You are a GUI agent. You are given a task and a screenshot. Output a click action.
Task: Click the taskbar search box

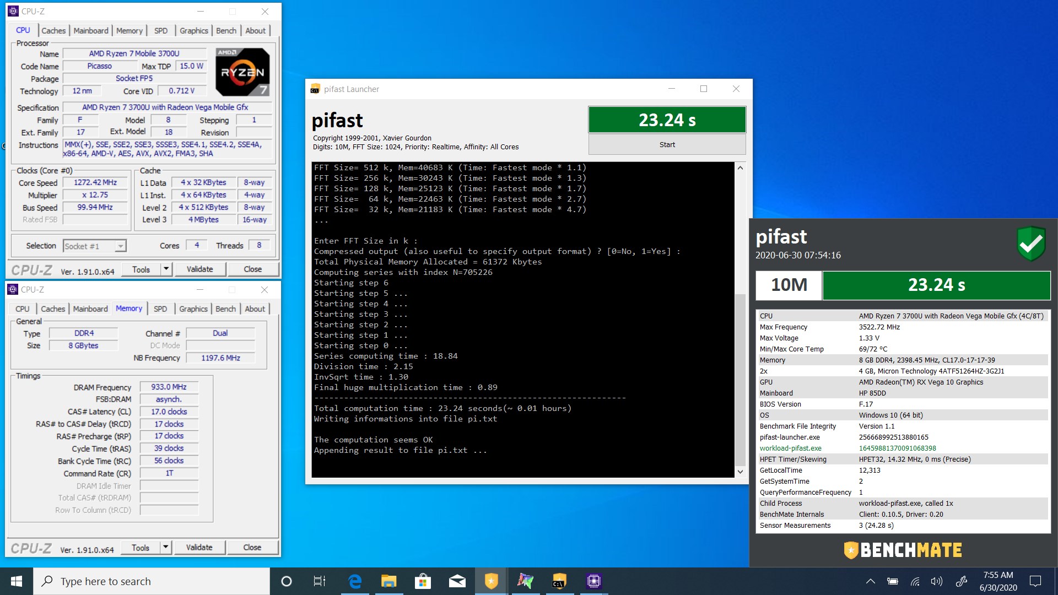[152, 581]
